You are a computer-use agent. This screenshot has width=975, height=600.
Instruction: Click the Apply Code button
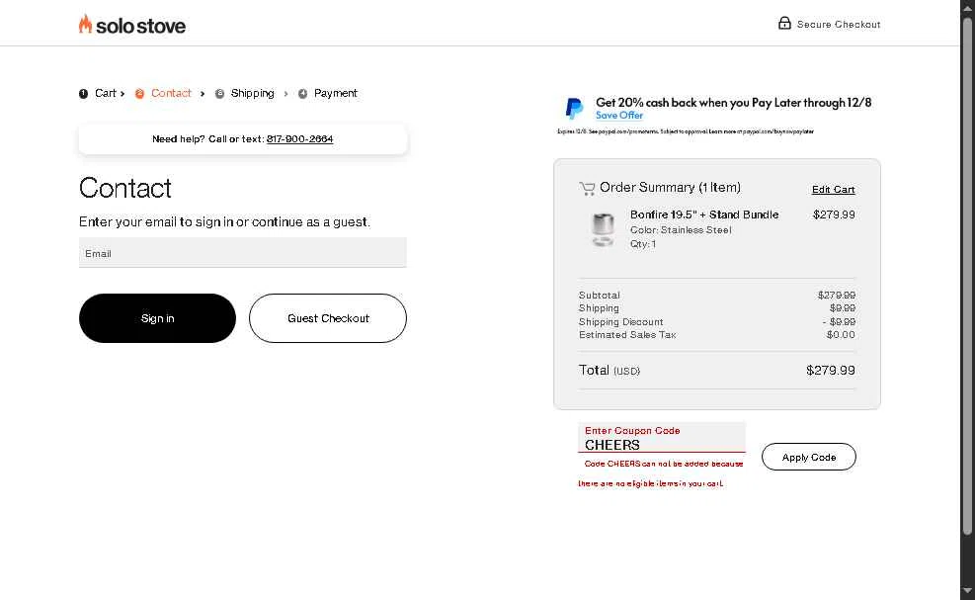click(x=808, y=457)
